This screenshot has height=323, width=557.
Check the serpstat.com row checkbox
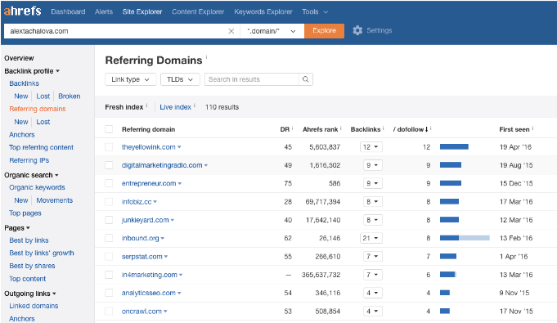[x=109, y=257]
